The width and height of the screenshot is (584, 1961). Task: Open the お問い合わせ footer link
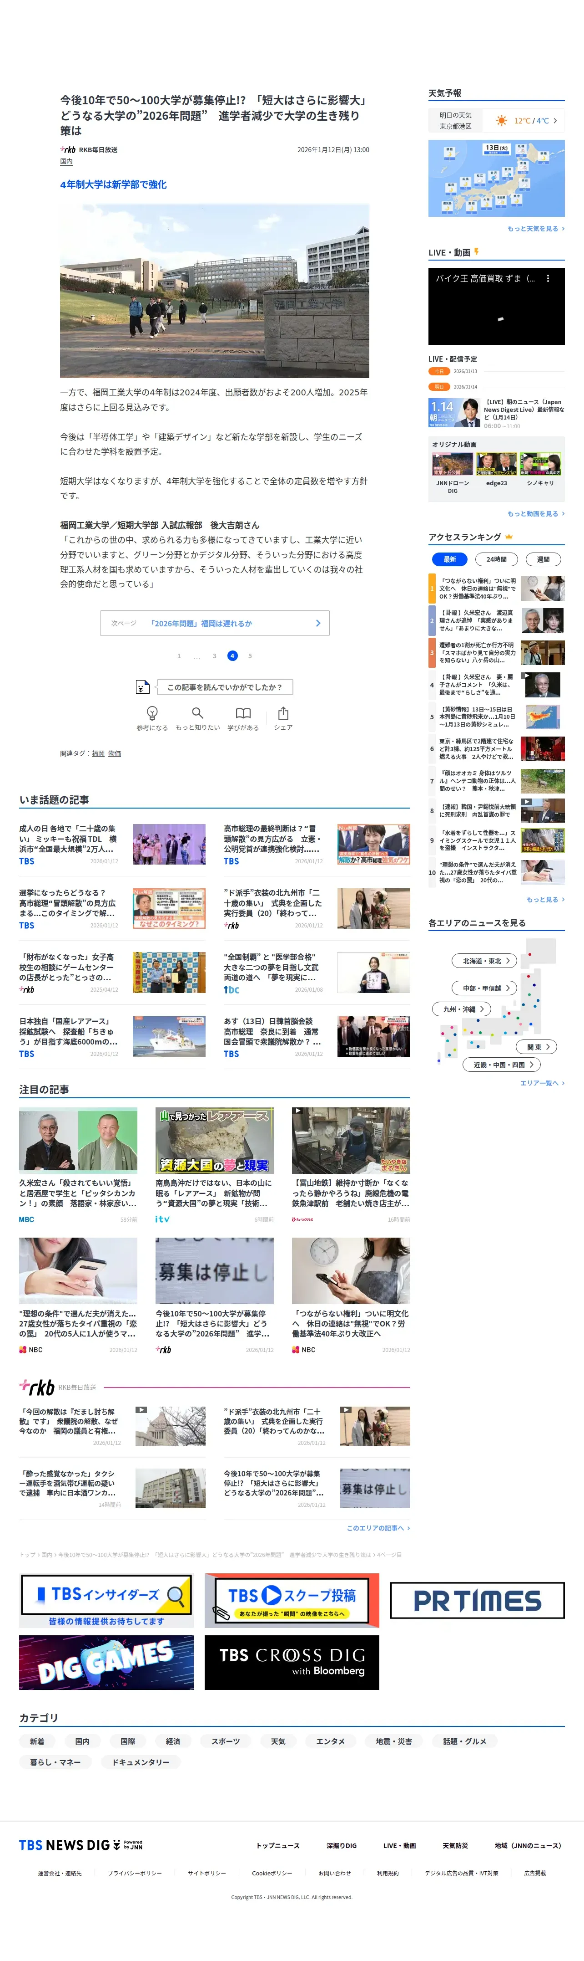[x=335, y=1874]
